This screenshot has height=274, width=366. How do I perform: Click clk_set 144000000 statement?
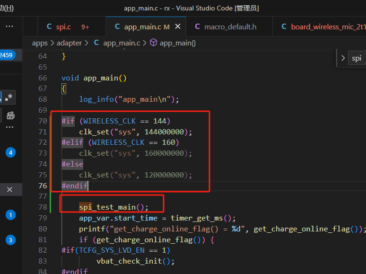pyautogui.click(x=135, y=132)
